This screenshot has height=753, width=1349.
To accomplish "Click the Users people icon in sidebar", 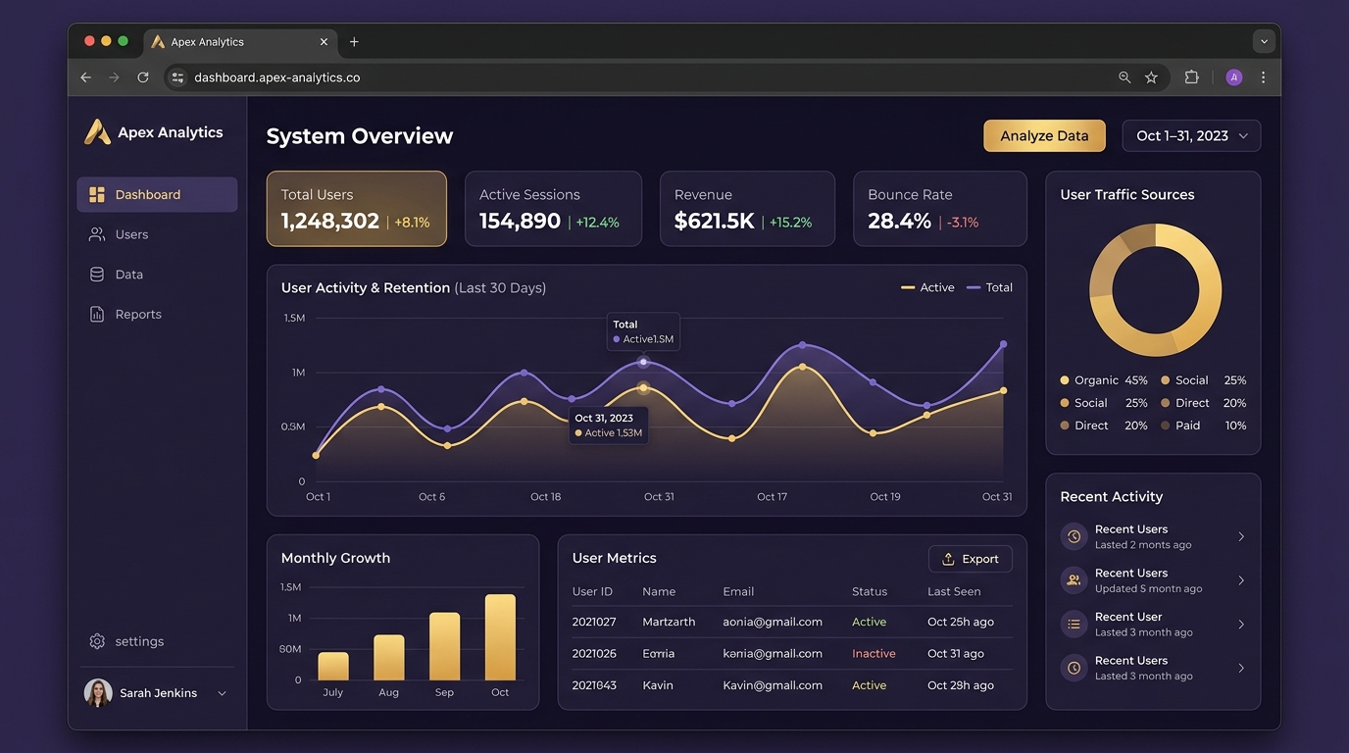I will point(97,234).
